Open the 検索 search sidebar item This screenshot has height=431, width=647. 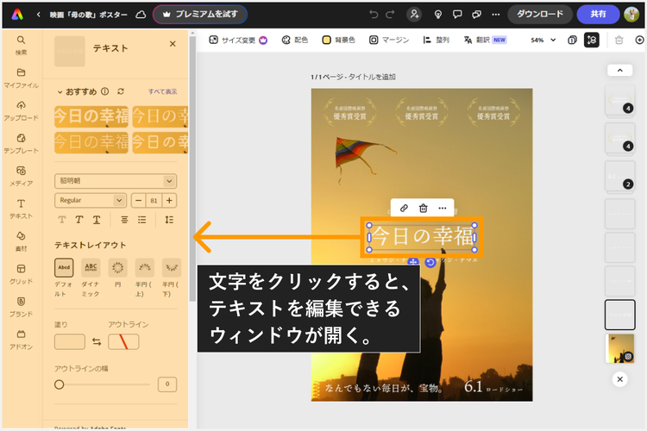click(21, 45)
